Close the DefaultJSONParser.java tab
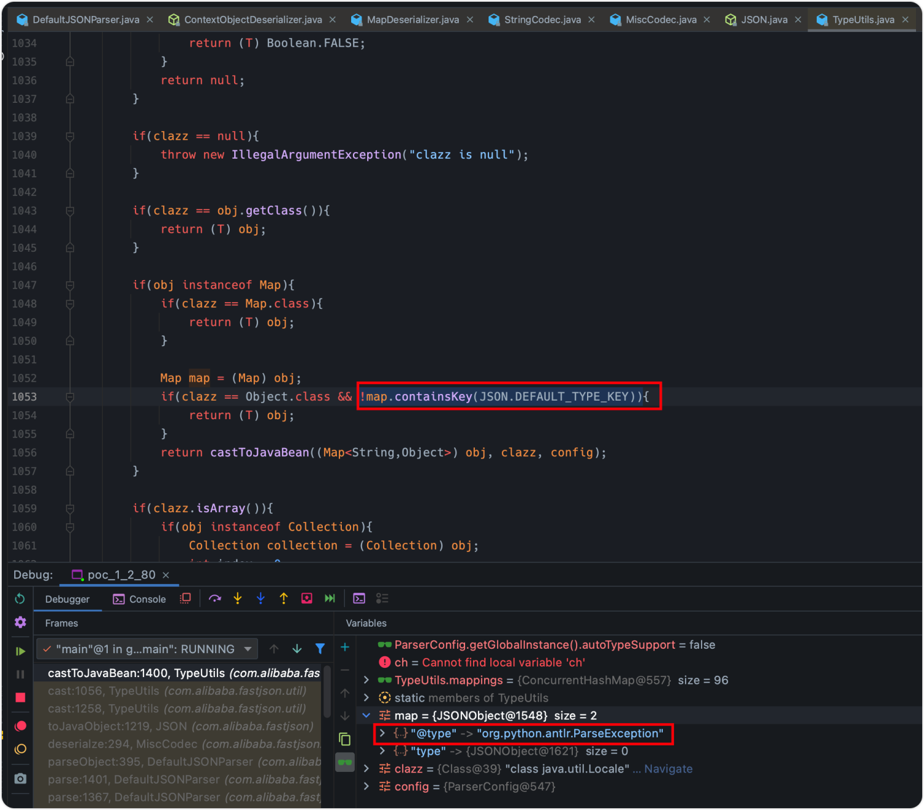Screen dimensions: 924x810 pyautogui.click(x=150, y=20)
